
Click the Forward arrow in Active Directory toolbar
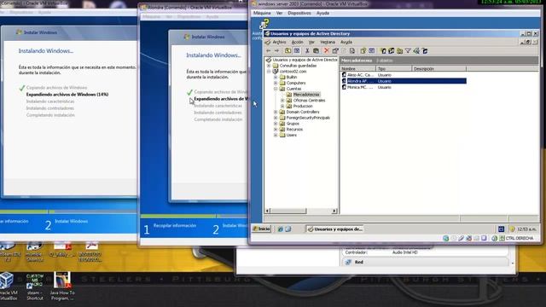click(x=276, y=51)
